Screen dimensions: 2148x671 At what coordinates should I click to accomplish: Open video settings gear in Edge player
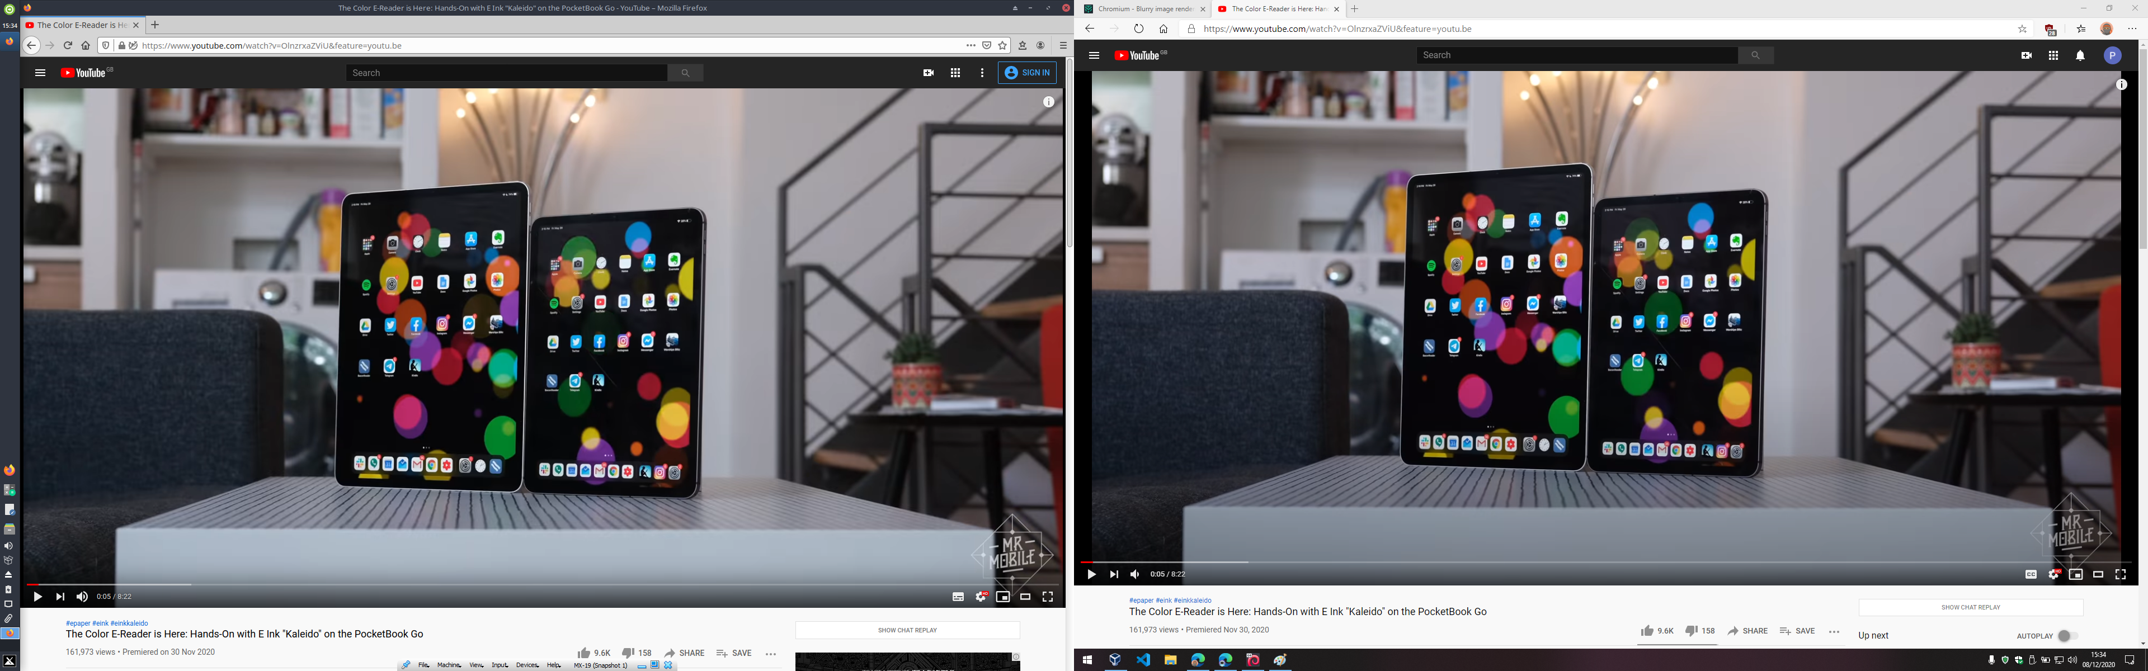(x=2053, y=574)
